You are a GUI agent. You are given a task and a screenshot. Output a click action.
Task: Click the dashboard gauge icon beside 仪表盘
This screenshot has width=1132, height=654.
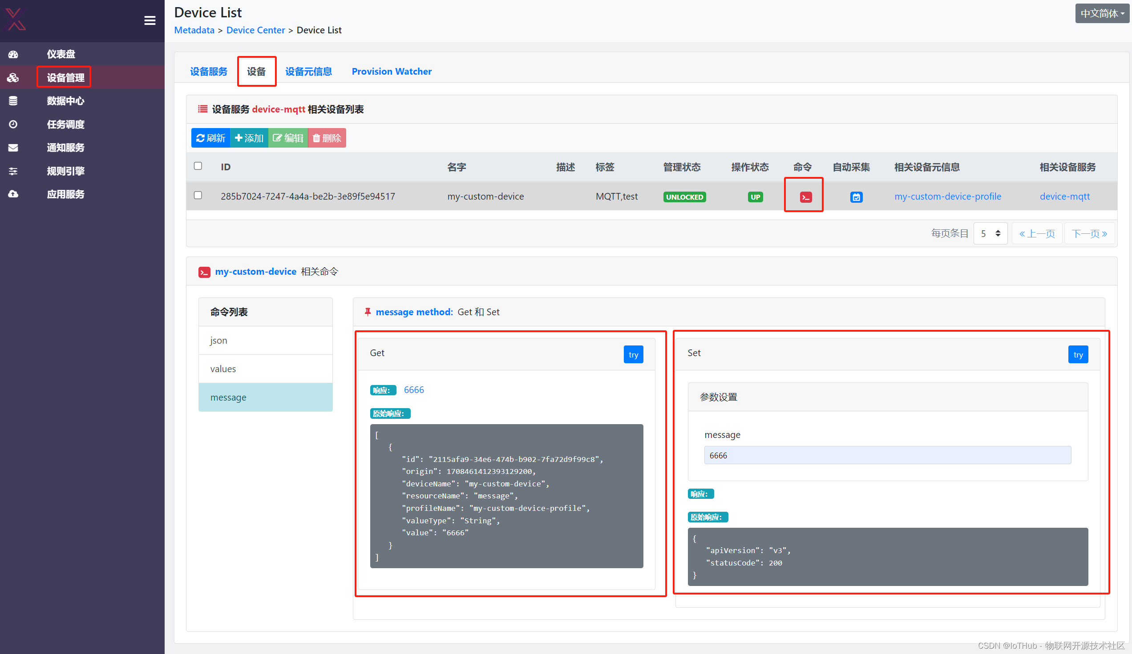click(x=13, y=54)
